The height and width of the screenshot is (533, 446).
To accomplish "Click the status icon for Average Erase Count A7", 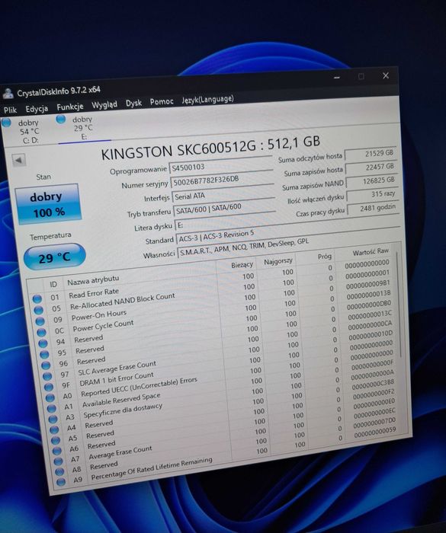I will pos(58,461).
